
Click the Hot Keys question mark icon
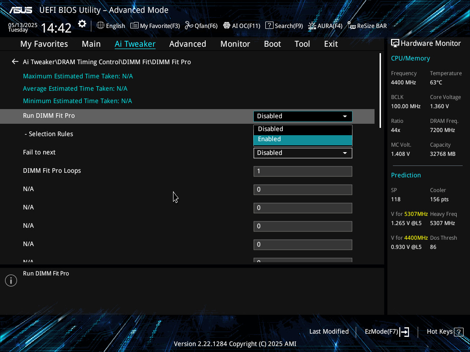[x=459, y=332]
